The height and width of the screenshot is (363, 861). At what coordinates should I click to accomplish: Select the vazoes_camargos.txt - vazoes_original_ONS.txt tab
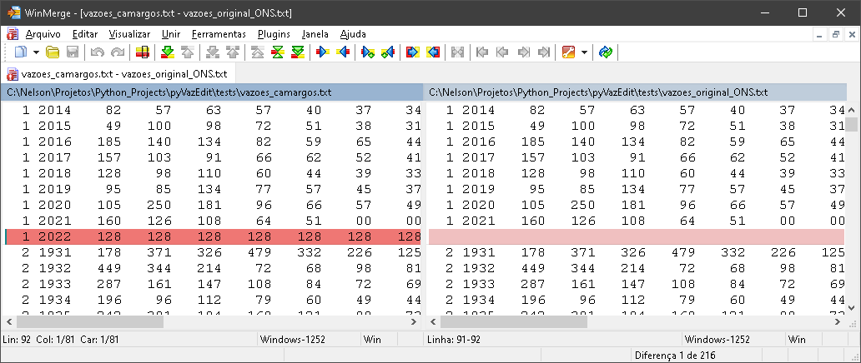coord(118,73)
